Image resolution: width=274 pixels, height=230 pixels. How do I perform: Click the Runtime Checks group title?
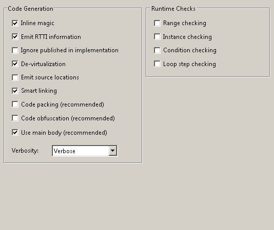pos(173,9)
